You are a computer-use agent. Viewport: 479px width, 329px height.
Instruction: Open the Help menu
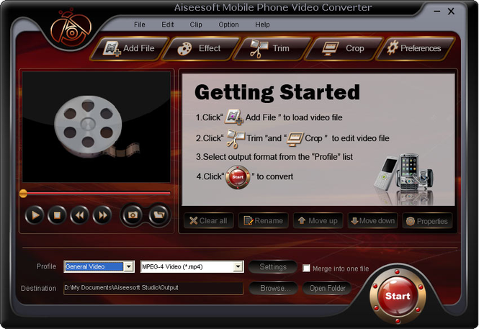click(262, 24)
